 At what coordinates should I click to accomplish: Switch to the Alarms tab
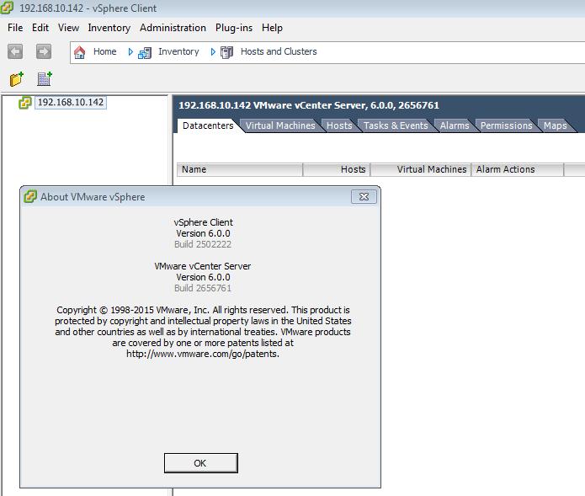coord(455,125)
